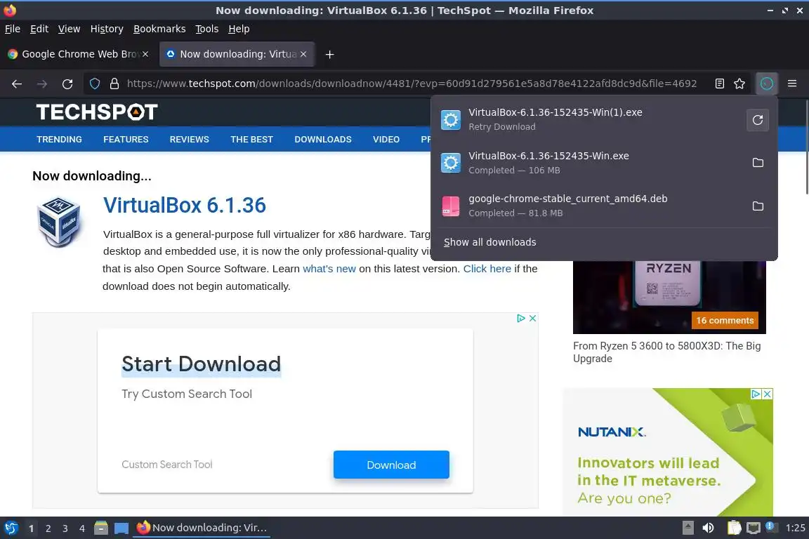809x539 pixels.
Task: Show all downloads
Action: coord(489,242)
